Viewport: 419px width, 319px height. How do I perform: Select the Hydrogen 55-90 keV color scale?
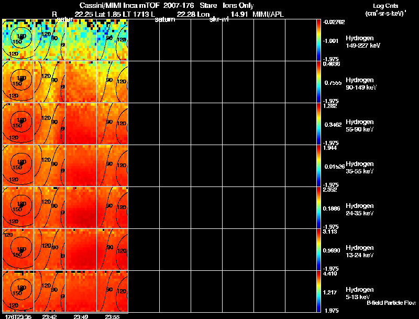(318, 124)
